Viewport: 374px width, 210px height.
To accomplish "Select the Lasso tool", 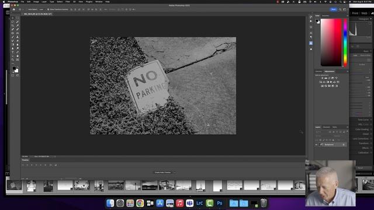I will 13,22.
